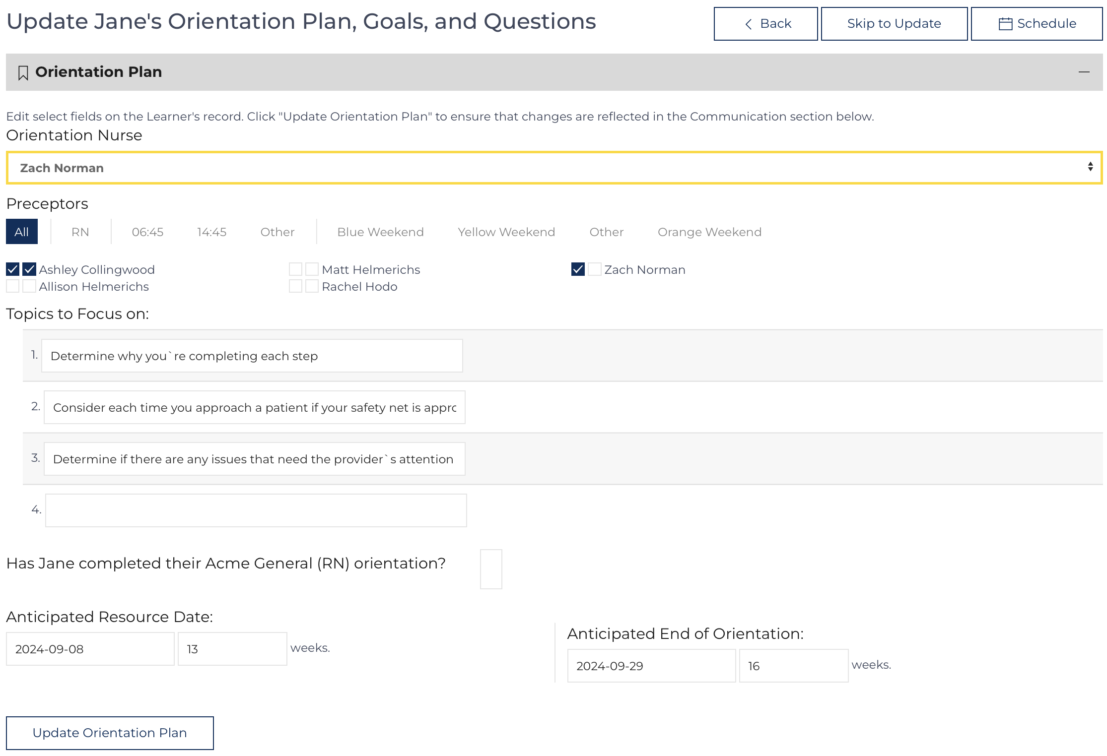This screenshot has height=756, width=1107.
Task: Select the Other weekend filter after Yellow Weekend
Action: 607,232
